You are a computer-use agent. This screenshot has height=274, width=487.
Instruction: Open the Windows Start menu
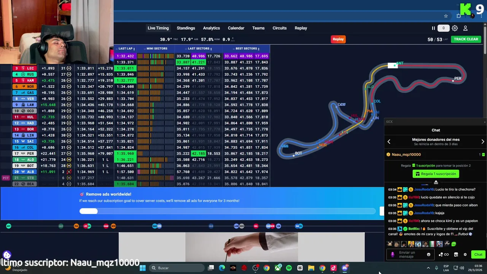143,268
